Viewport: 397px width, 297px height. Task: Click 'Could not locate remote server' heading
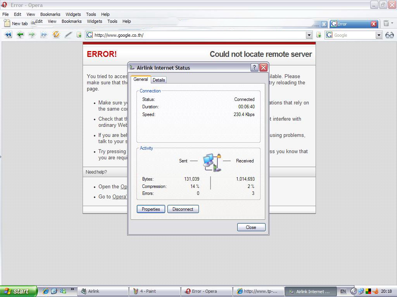(x=261, y=54)
